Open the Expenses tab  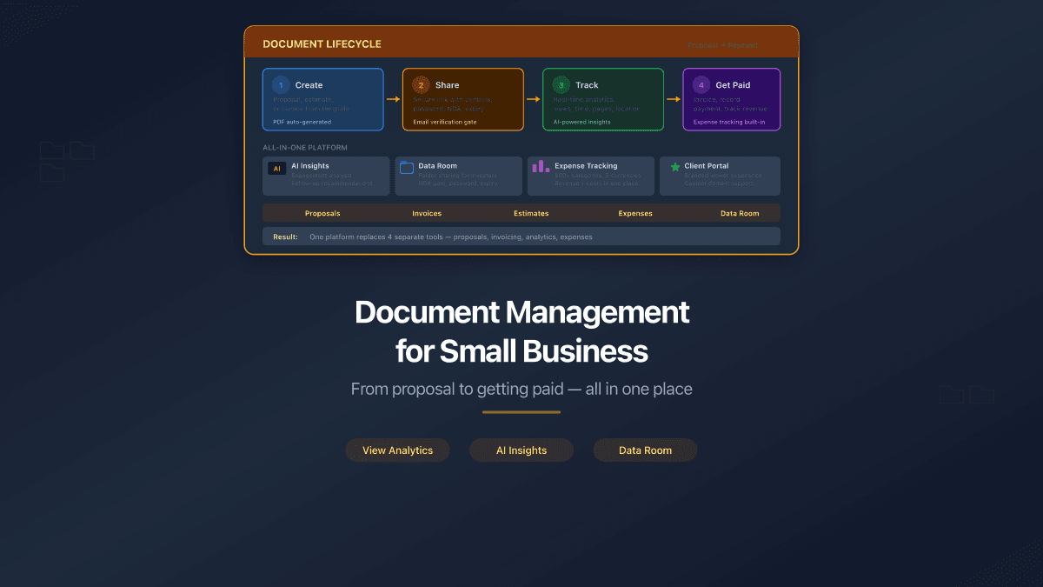635,213
